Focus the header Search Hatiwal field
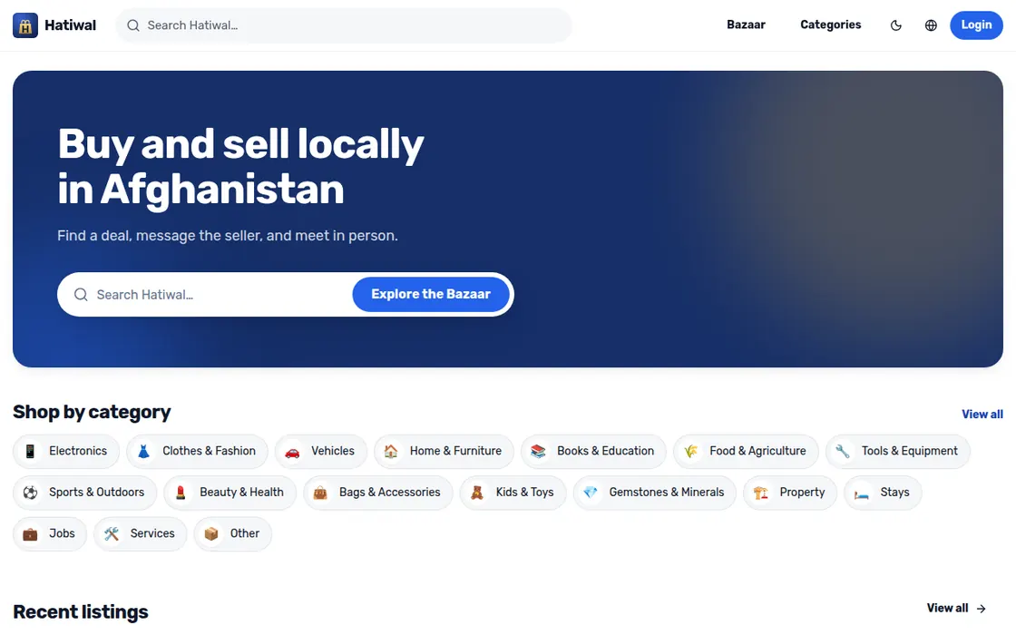 coord(344,25)
